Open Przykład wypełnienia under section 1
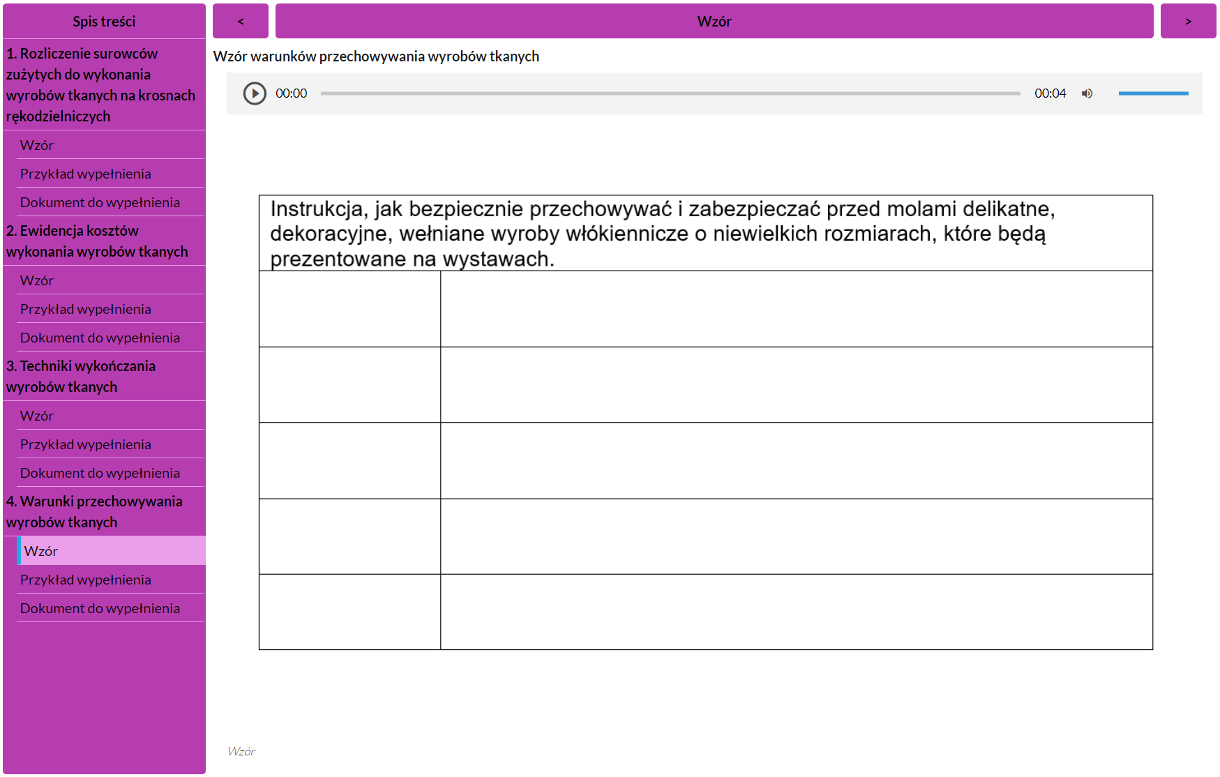Viewport: 1220px width, 777px height. pyautogui.click(x=85, y=174)
